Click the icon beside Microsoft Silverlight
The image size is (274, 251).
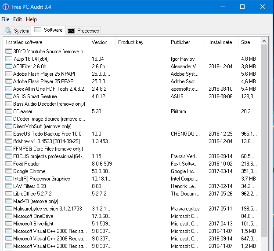9,223
